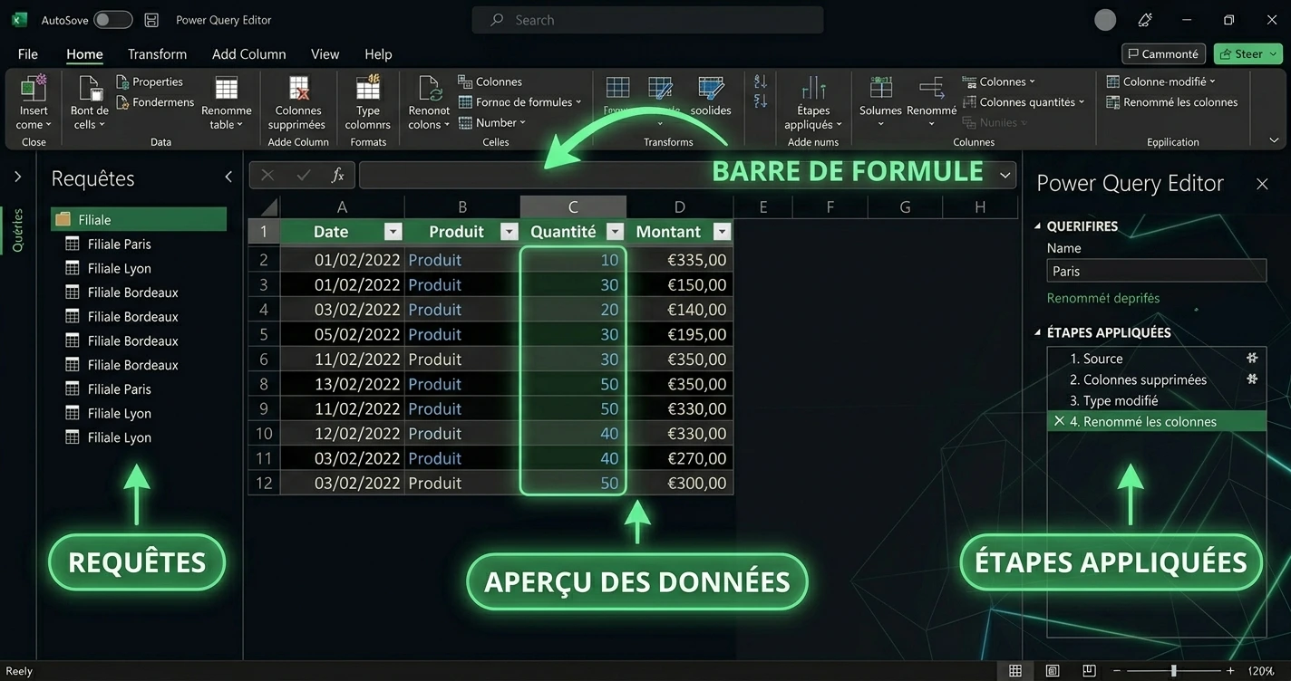Open the Quantité column filter dropdown
Image resolution: width=1291 pixels, height=681 pixels.
pyautogui.click(x=616, y=232)
